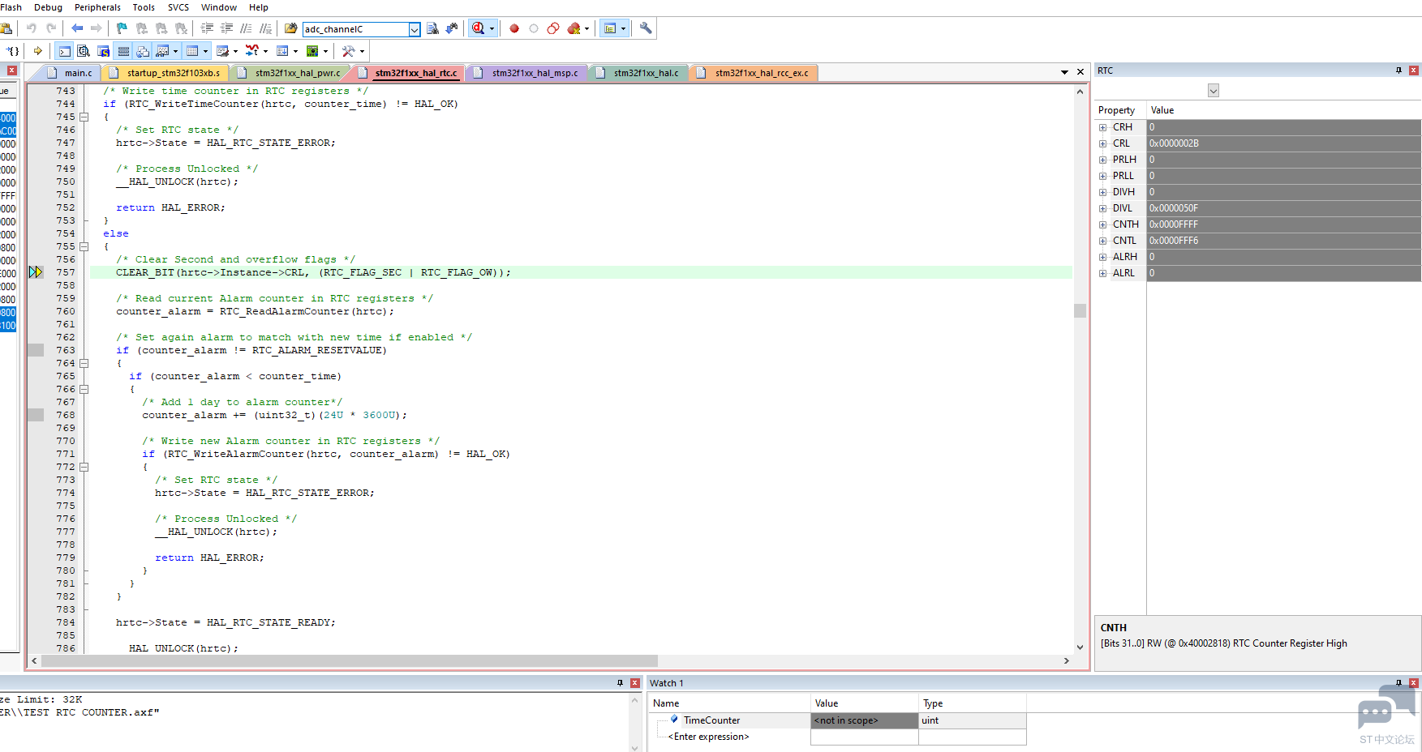Screen dimensions: 1422x752
Task: Click the Navigate Backward blue arrow
Action: pos(77,28)
